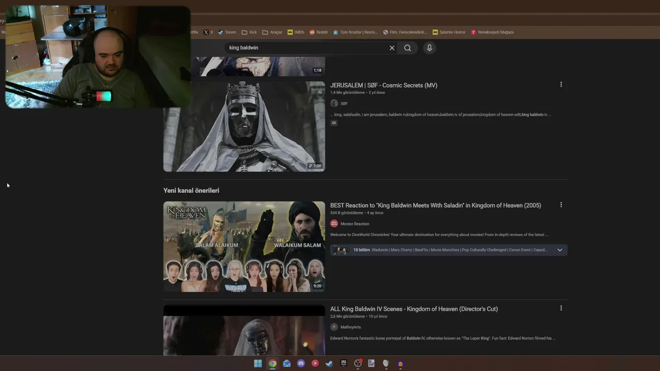Screen dimensions: 660x371
Task: Click the '10 bölüm' chapters label
Action: (361, 250)
